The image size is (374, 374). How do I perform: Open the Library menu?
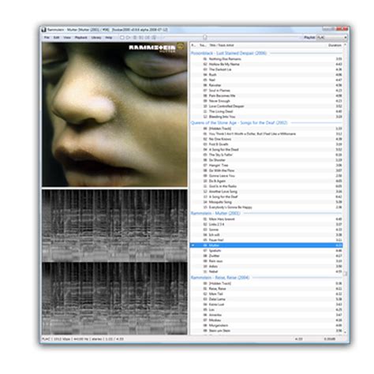click(96, 38)
